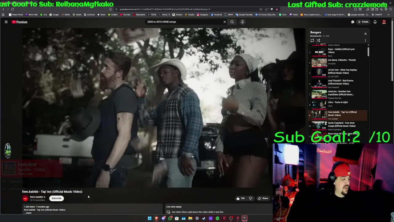Open the Yahoo Mail bookmark
This screenshot has width=394, height=222.
tap(31, 14)
